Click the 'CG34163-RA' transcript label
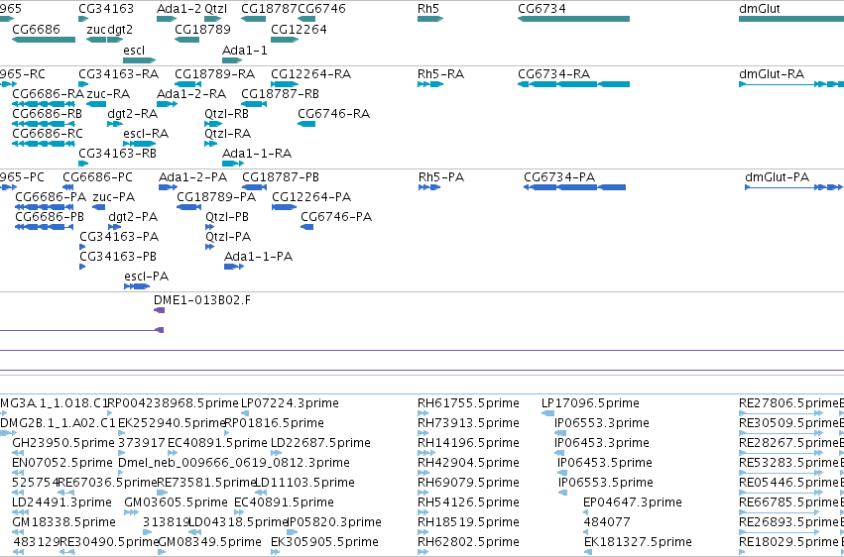Viewport: 844px width, 557px height. click(118, 73)
